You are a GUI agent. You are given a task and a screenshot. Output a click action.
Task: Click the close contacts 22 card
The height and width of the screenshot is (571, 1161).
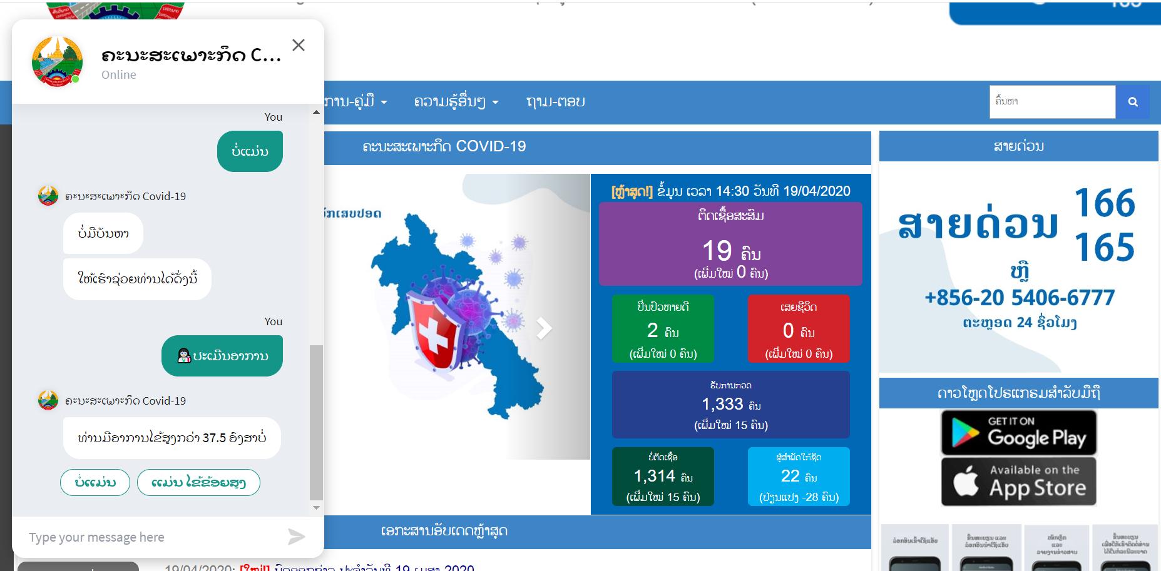coord(799,477)
